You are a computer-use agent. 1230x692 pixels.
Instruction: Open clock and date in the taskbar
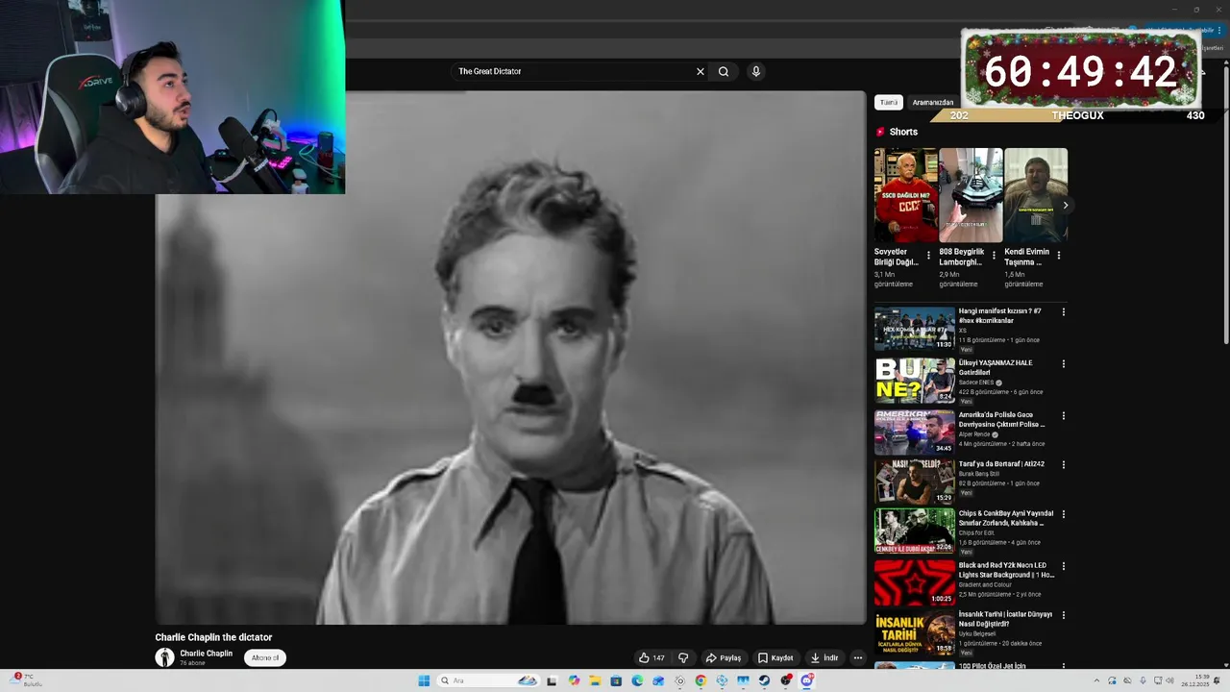(1195, 680)
